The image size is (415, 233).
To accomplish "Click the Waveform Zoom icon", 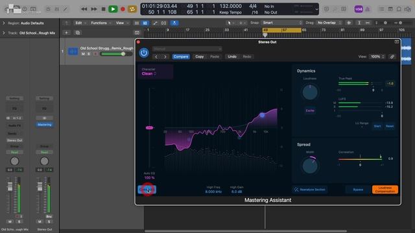I will click(349, 23).
